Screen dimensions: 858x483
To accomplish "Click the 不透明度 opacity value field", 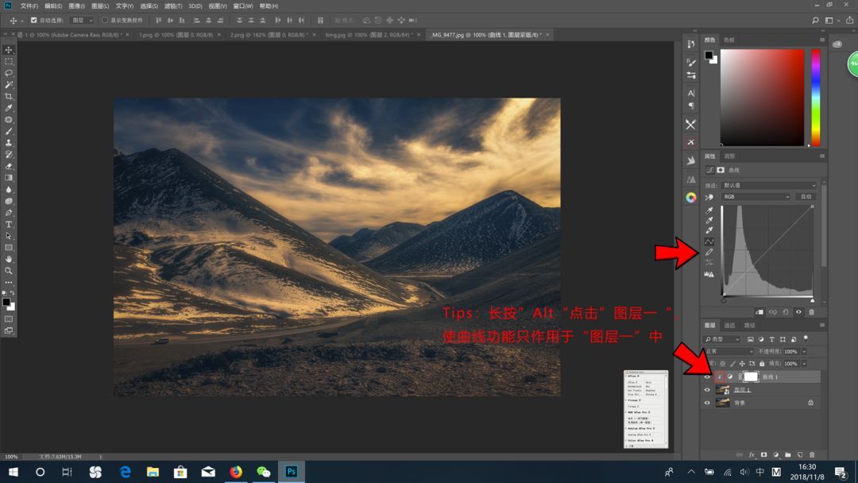I will [x=790, y=351].
